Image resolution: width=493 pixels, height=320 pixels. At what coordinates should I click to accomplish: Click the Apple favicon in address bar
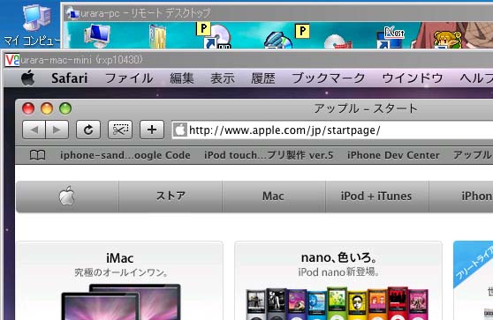180,130
